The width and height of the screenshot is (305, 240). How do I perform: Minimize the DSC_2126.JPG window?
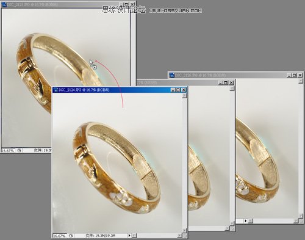pos(289,75)
